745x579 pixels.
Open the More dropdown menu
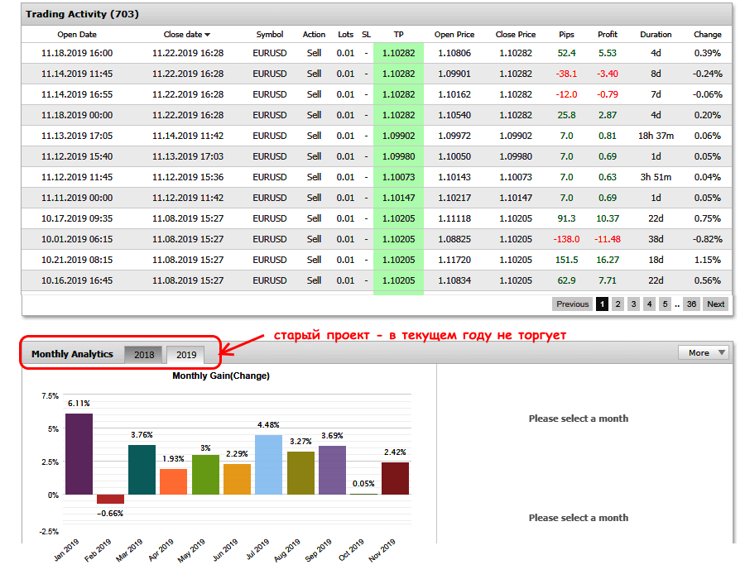coord(703,353)
